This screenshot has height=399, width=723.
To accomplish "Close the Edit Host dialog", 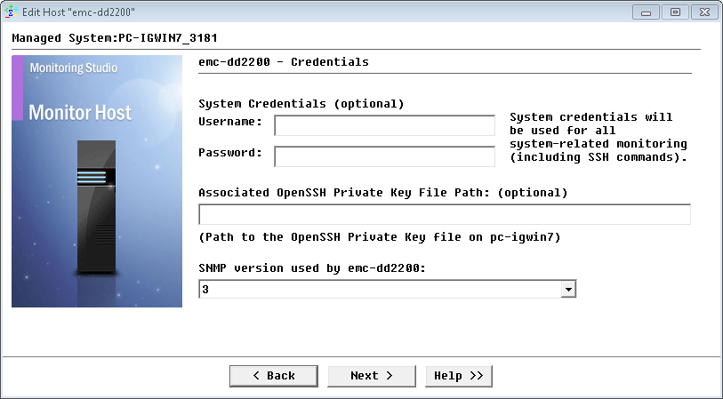I will (704, 12).
